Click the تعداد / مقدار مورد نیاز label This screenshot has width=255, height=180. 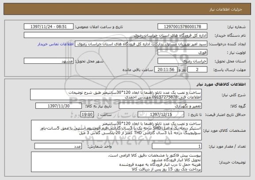228,146
